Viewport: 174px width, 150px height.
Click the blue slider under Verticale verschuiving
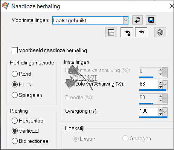[x=153, y=90]
